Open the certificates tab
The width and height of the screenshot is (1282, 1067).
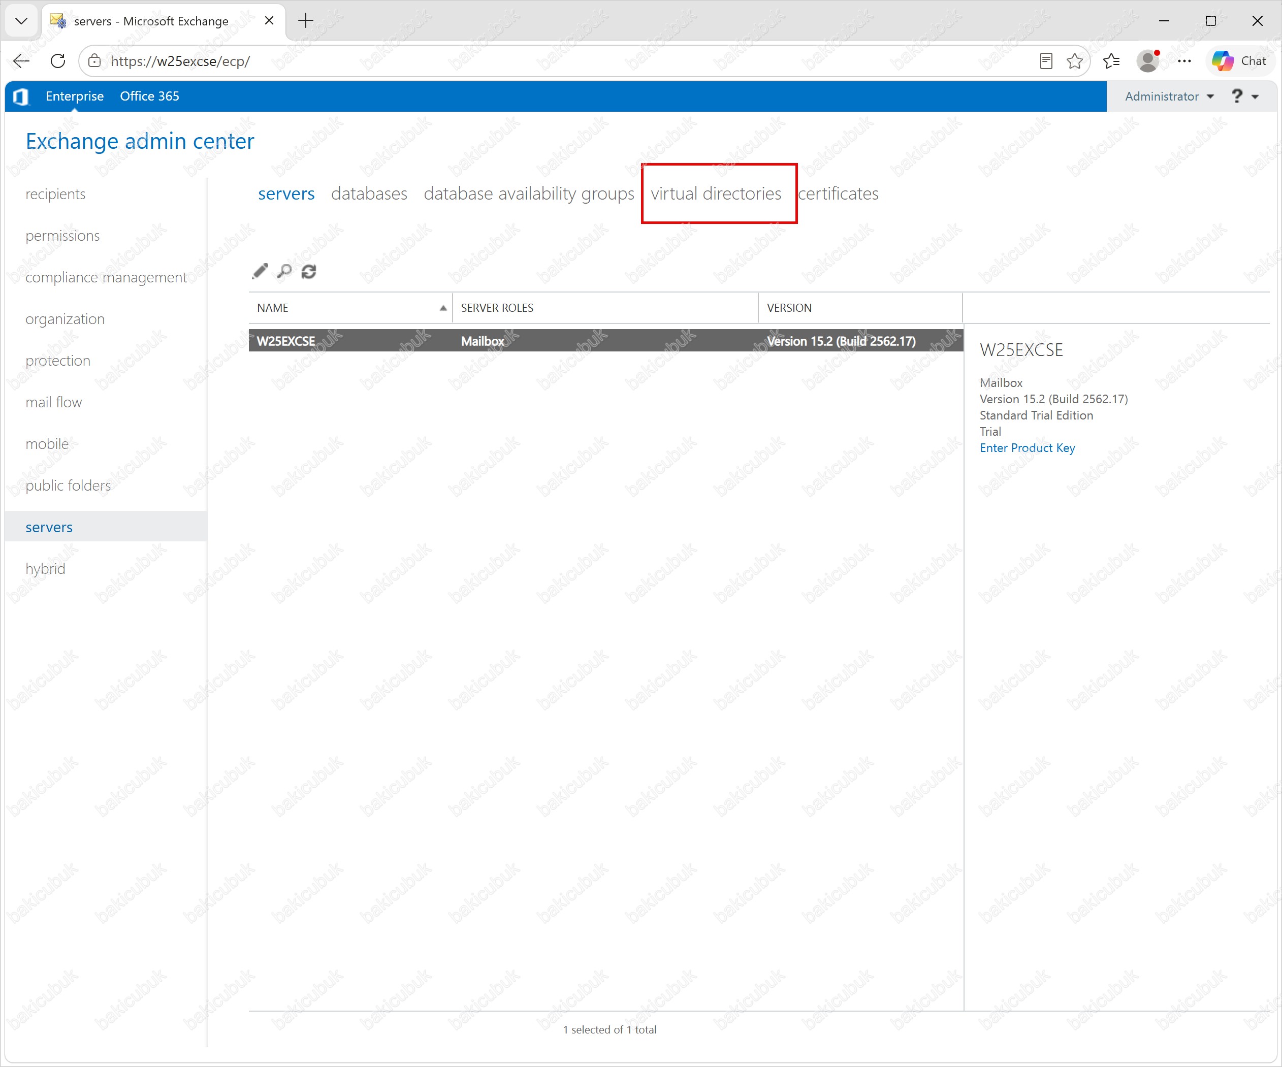(x=838, y=193)
